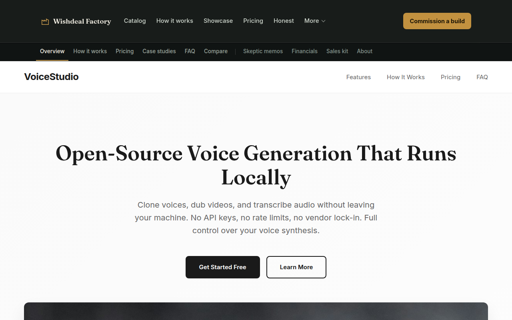Click the Learn More button

(x=296, y=267)
